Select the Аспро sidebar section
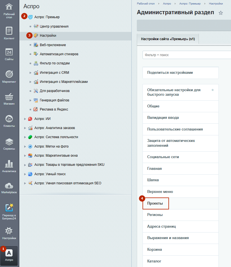 (x=9, y=255)
